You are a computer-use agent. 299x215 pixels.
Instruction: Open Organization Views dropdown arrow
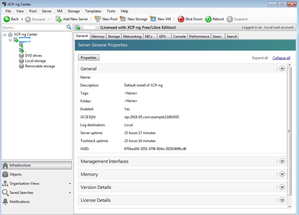(x=70, y=184)
